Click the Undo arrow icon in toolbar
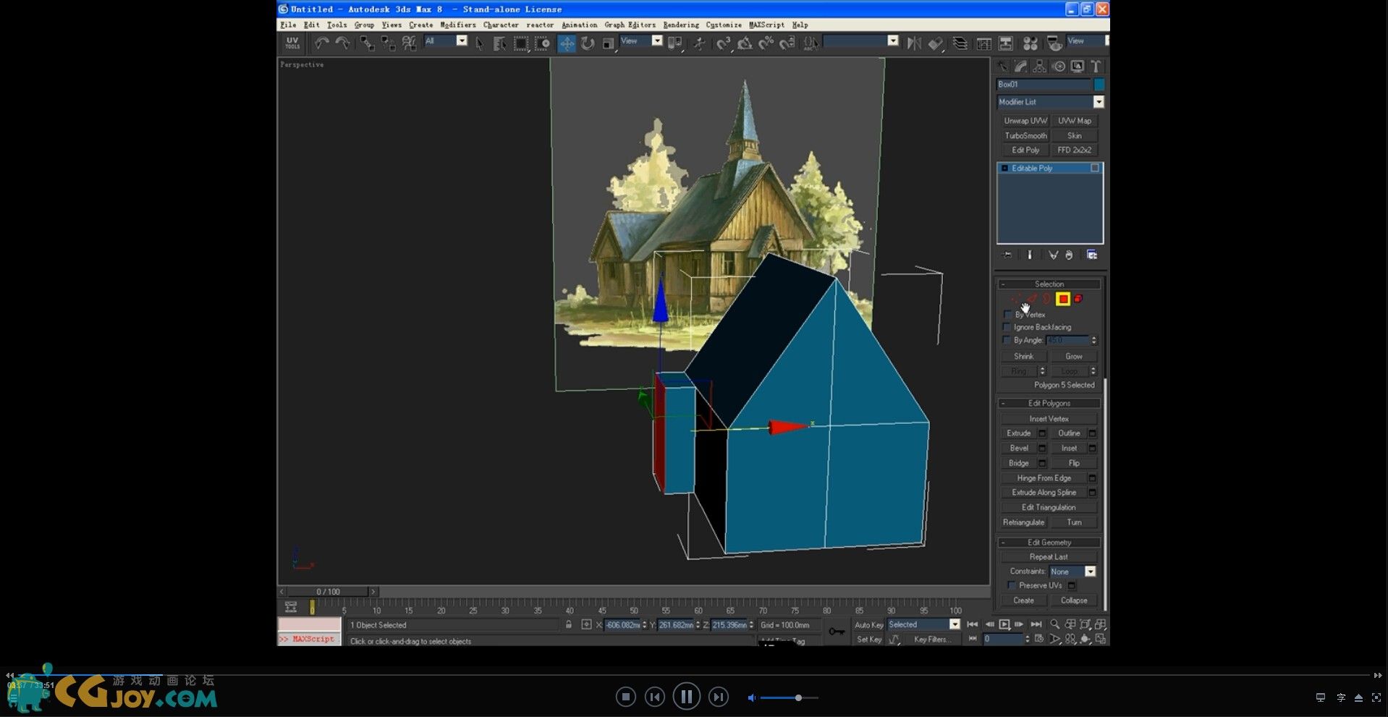This screenshot has height=717, width=1388. click(322, 43)
